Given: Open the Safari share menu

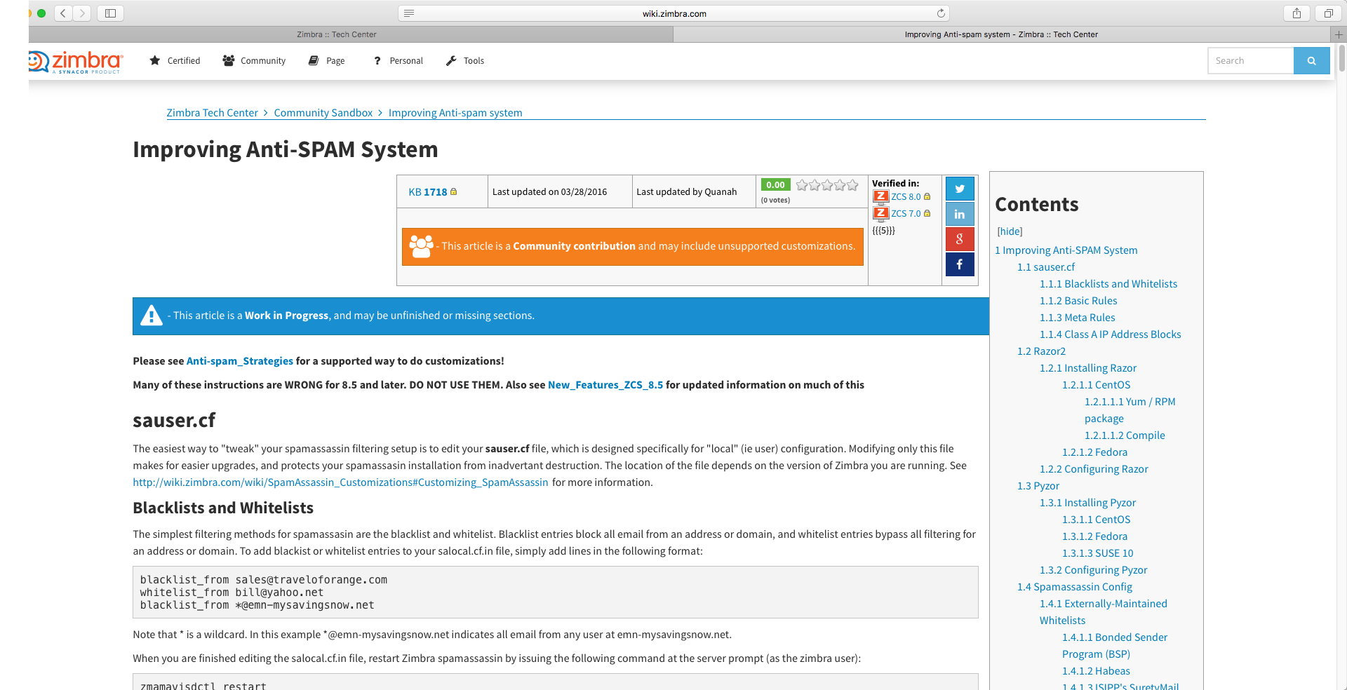Looking at the screenshot, I should [1296, 13].
